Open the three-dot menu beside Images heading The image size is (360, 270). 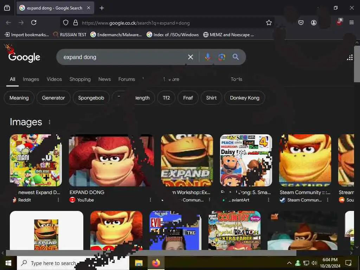coord(49,122)
